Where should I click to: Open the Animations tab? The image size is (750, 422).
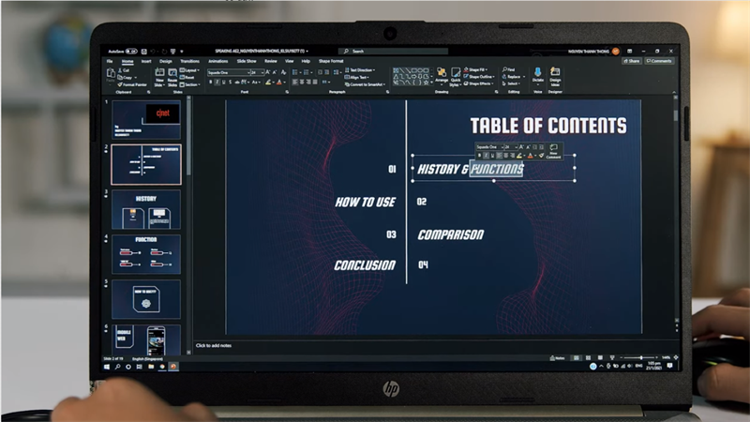coord(218,61)
